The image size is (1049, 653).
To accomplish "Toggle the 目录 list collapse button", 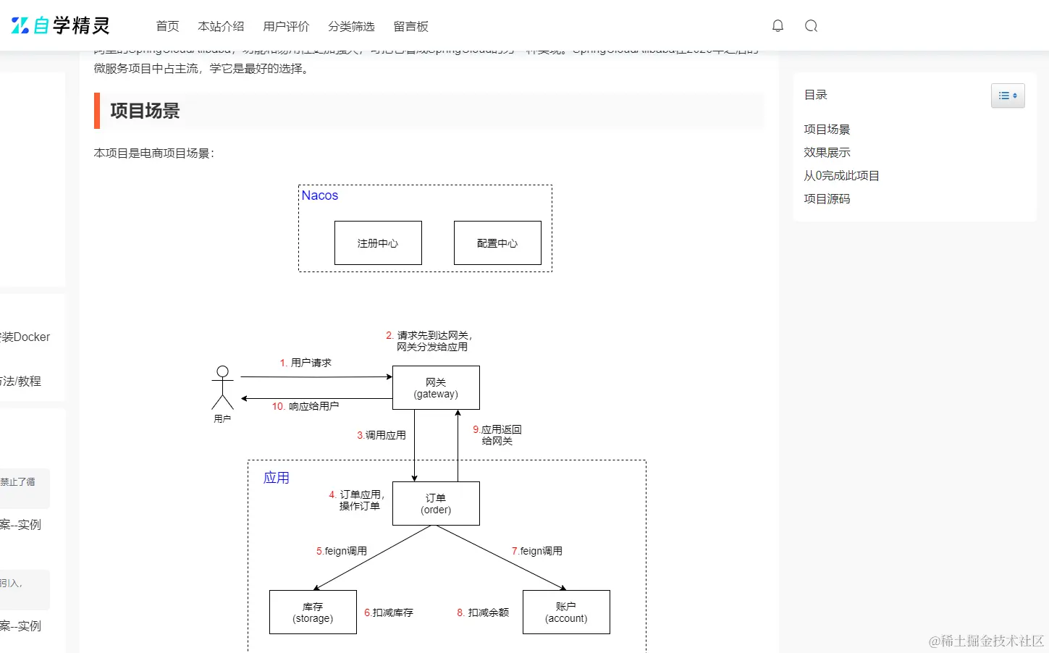I will point(1008,96).
